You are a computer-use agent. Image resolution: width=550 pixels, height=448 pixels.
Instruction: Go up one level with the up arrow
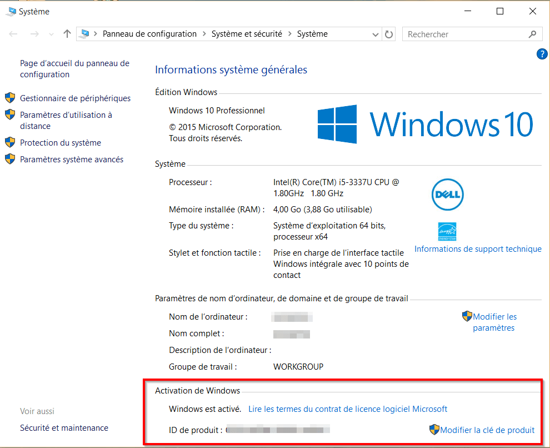pyautogui.click(x=67, y=34)
